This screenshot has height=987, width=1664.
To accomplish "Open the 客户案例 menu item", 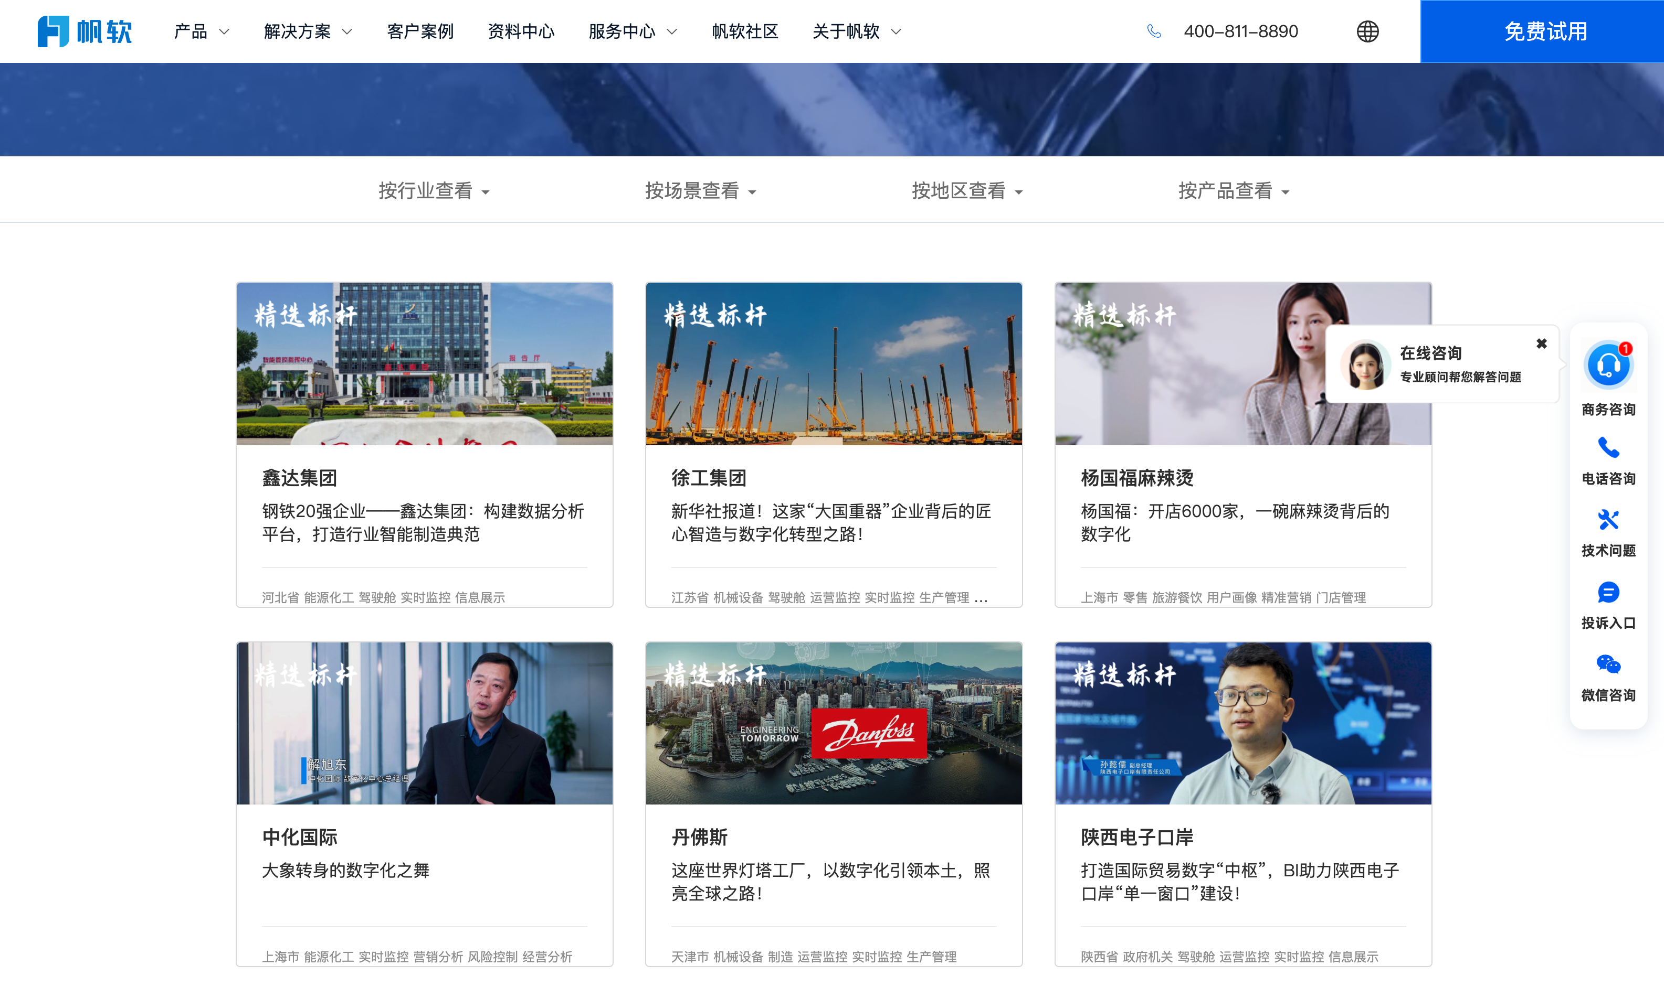I will click(x=420, y=31).
